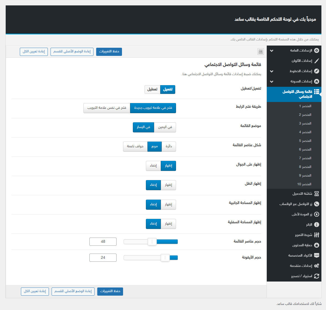Click the brush icon for إعدادات الألوان
The image size is (326, 310).
point(316,61)
